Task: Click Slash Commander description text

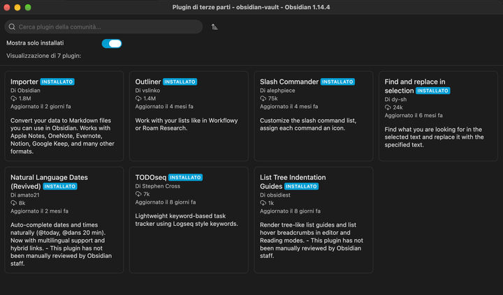Action: (x=308, y=124)
